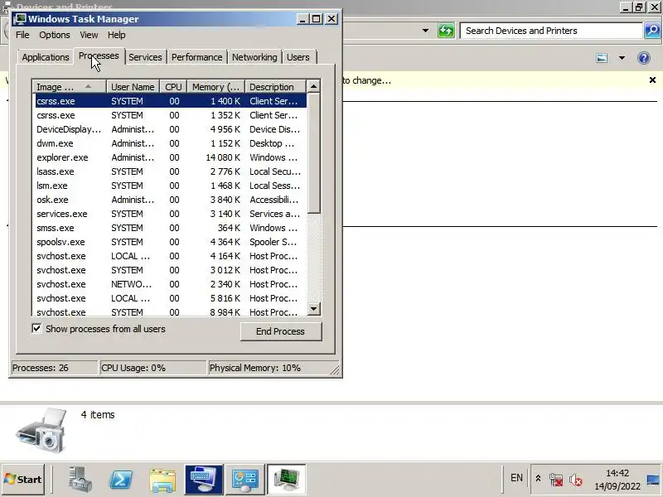Click the Start button
The image size is (663, 497).
coord(23,480)
